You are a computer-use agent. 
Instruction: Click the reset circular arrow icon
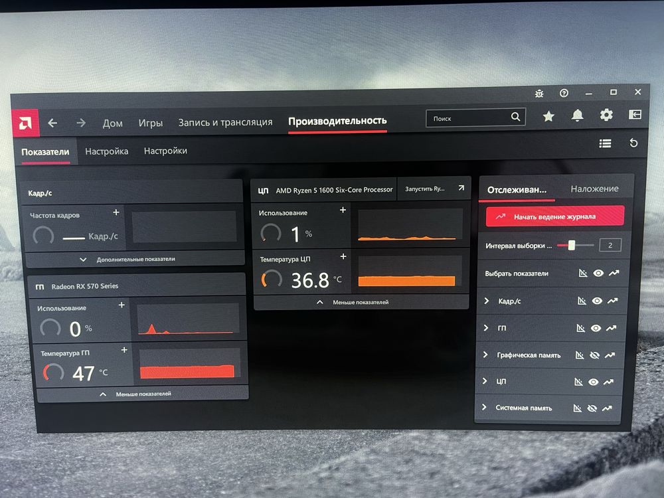pyautogui.click(x=633, y=143)
